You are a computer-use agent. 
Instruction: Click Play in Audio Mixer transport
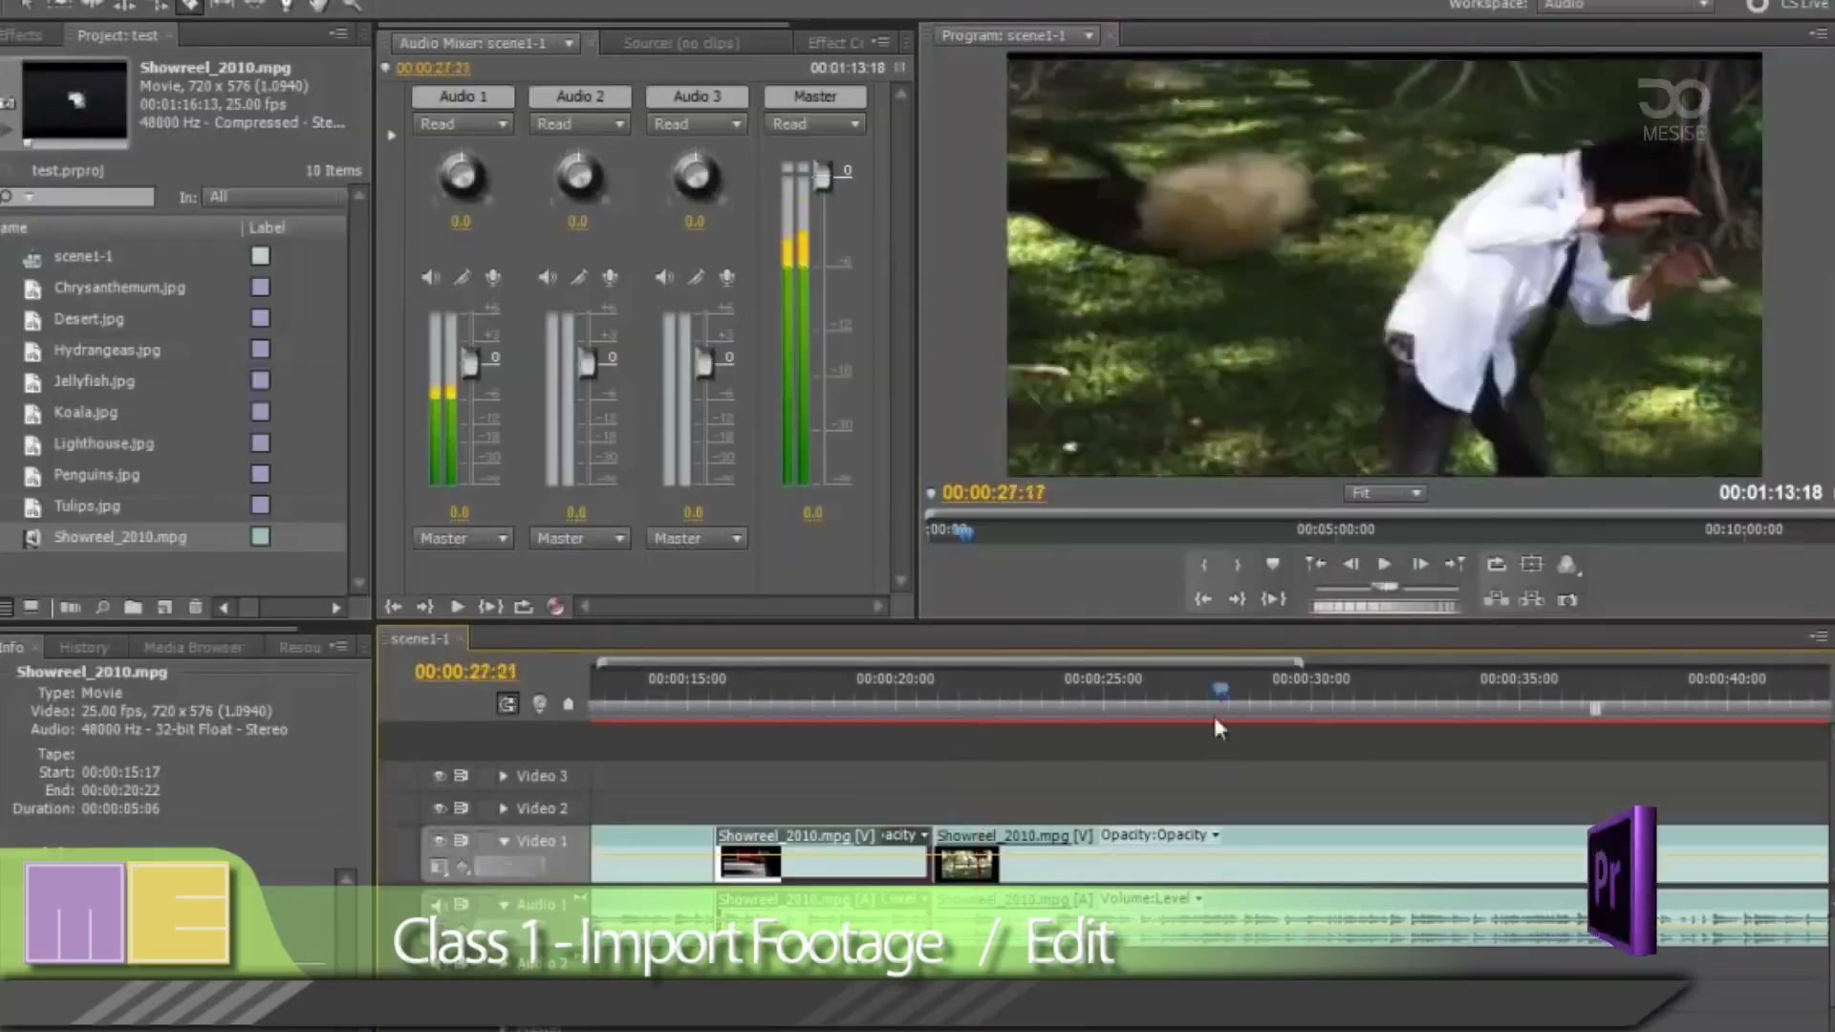click(x=457, y=607)
